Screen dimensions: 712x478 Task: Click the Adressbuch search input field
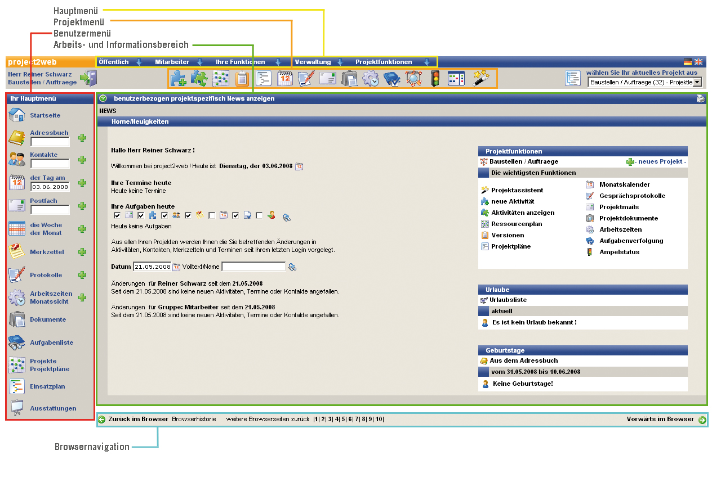(x=50, y=142)
